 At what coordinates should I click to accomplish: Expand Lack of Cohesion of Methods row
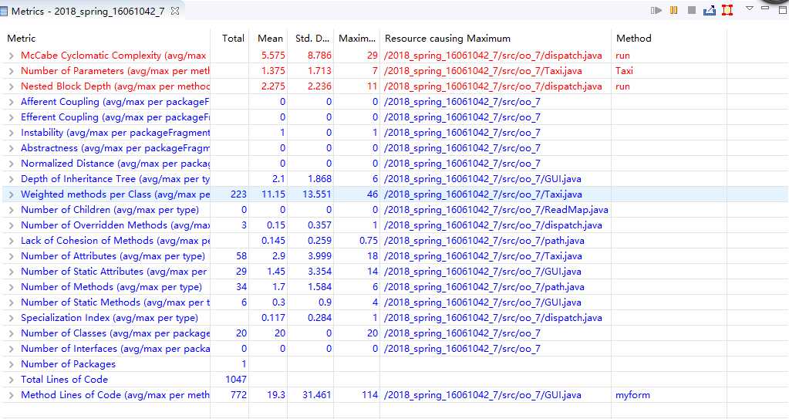11,242
